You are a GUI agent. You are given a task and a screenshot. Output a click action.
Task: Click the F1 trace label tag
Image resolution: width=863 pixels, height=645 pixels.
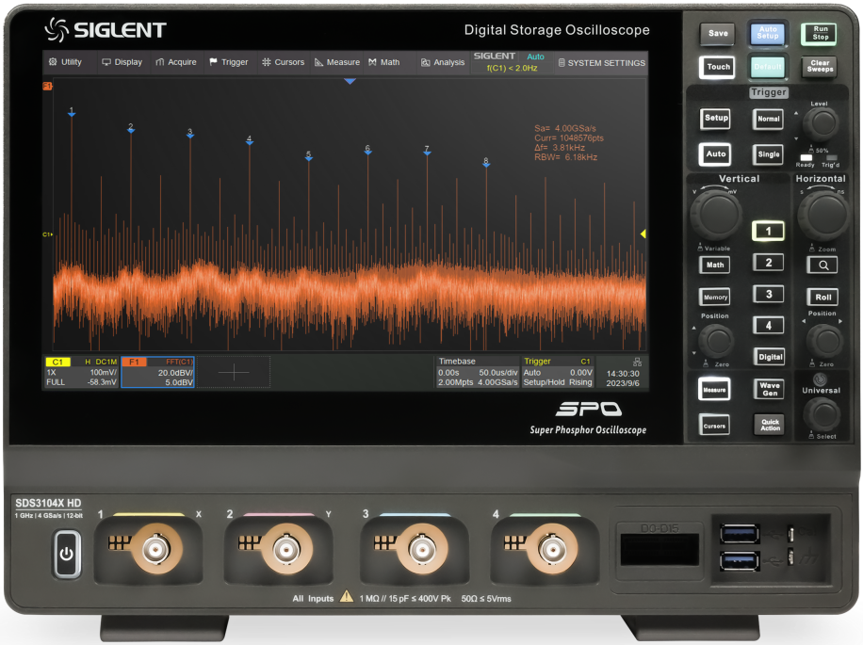pyautogui.click(x=47, y=86)
